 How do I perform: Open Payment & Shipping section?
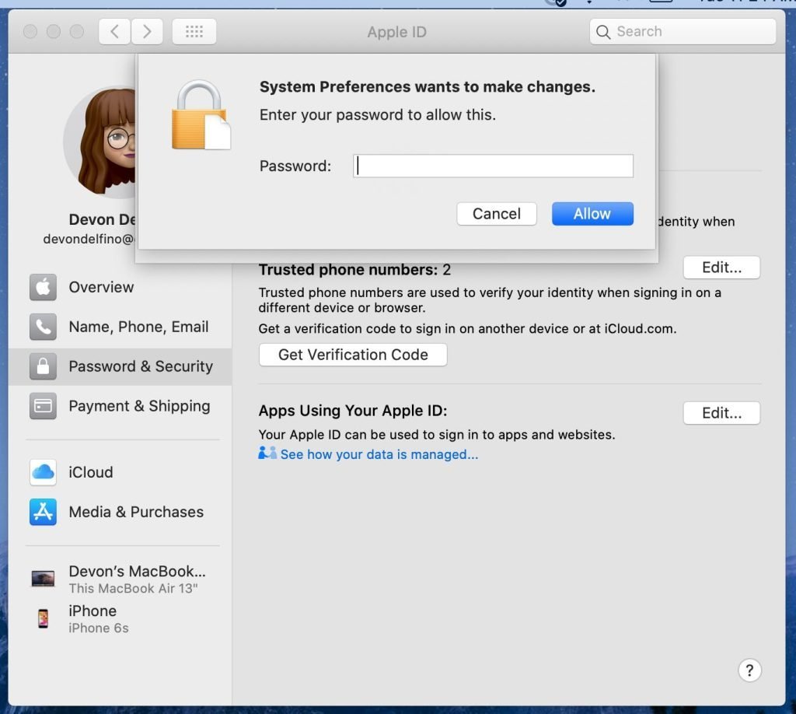[120, 406]
